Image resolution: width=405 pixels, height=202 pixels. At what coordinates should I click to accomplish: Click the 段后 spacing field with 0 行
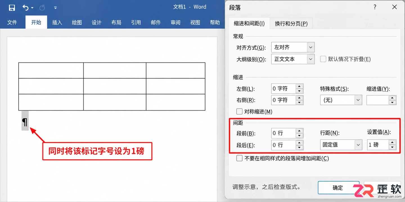click(x=283, y=145)
